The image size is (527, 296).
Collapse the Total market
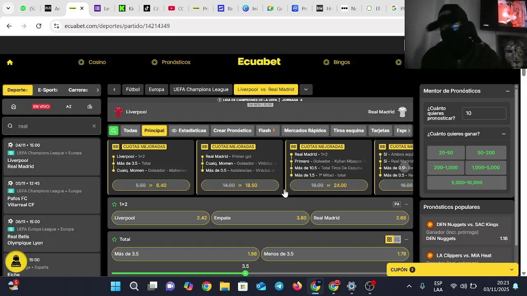406,239
